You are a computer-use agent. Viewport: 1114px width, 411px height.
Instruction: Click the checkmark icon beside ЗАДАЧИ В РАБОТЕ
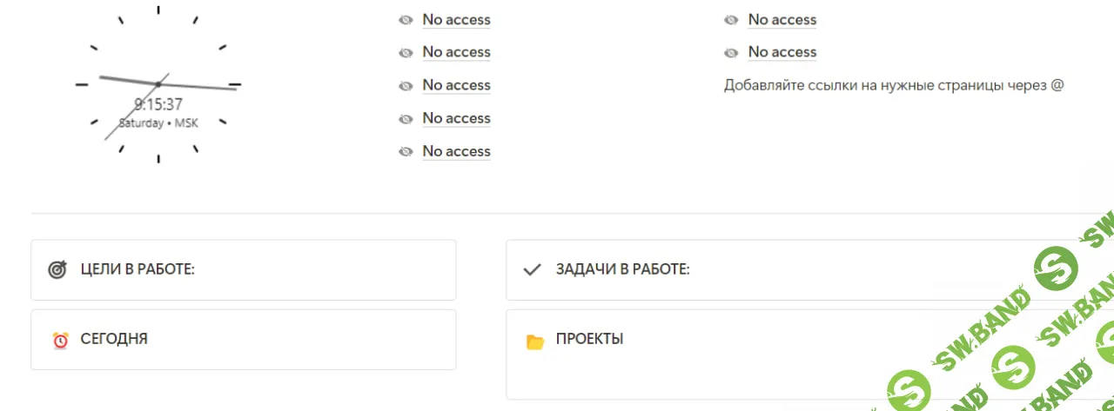coord(533,270)
